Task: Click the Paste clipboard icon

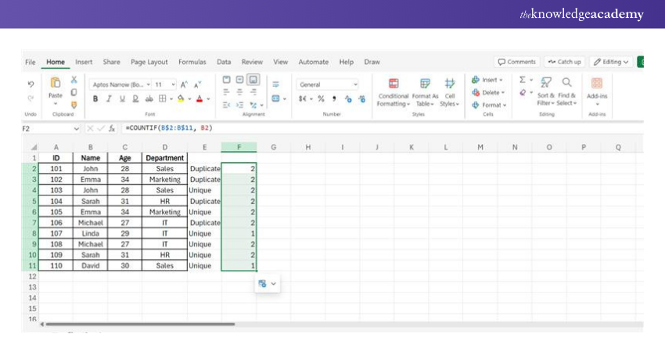Action: tap(56, 83)
